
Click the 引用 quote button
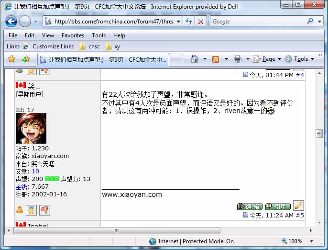[278, 206]
